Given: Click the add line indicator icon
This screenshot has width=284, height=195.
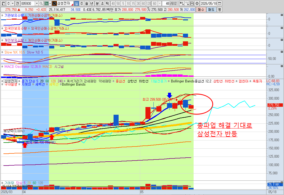Looking at the screenshot, I should click(x=187, y=3).
